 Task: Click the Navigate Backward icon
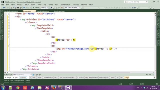4,8
